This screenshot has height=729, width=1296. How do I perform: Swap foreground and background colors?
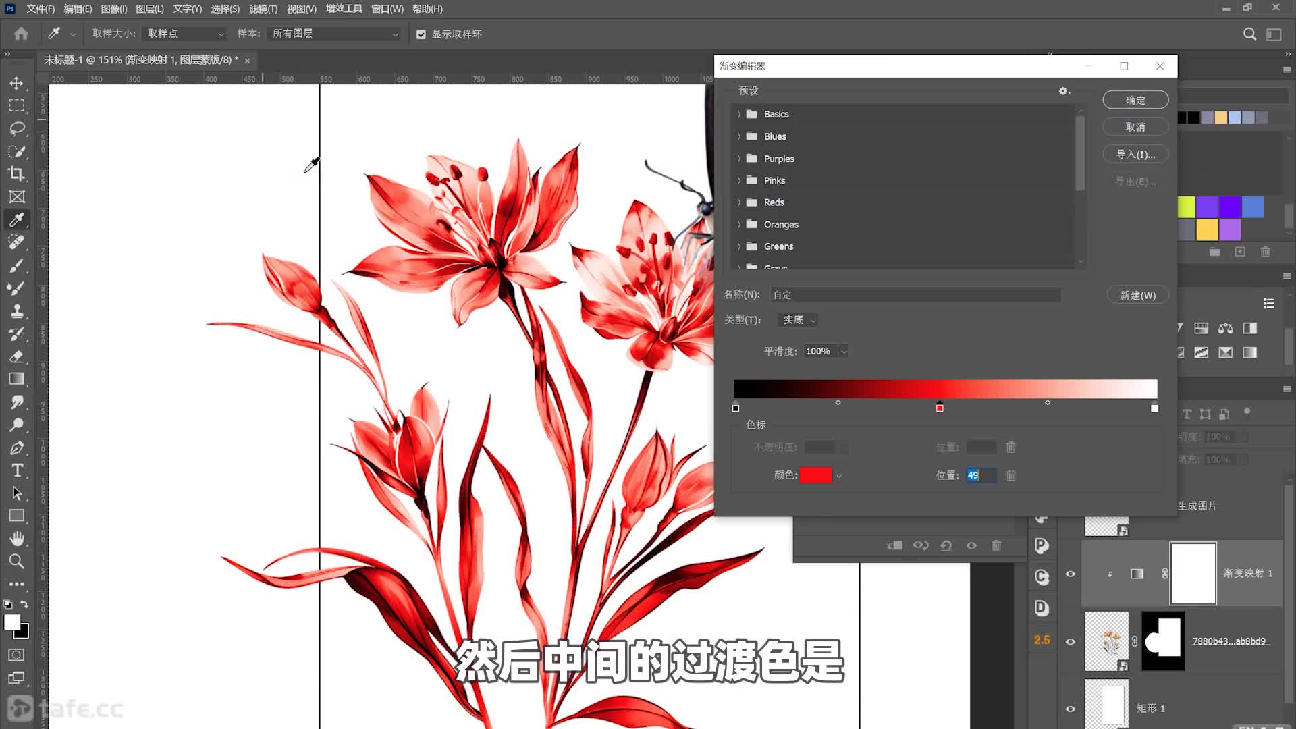(24, 605)
